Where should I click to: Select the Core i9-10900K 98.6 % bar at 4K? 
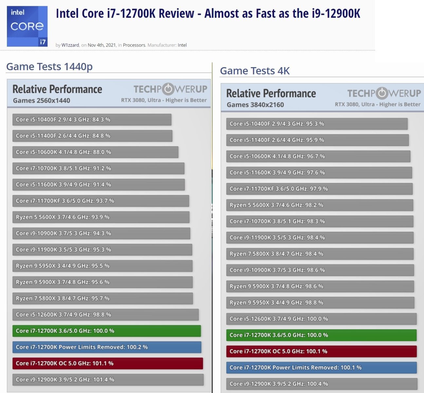tap(320, 270)
